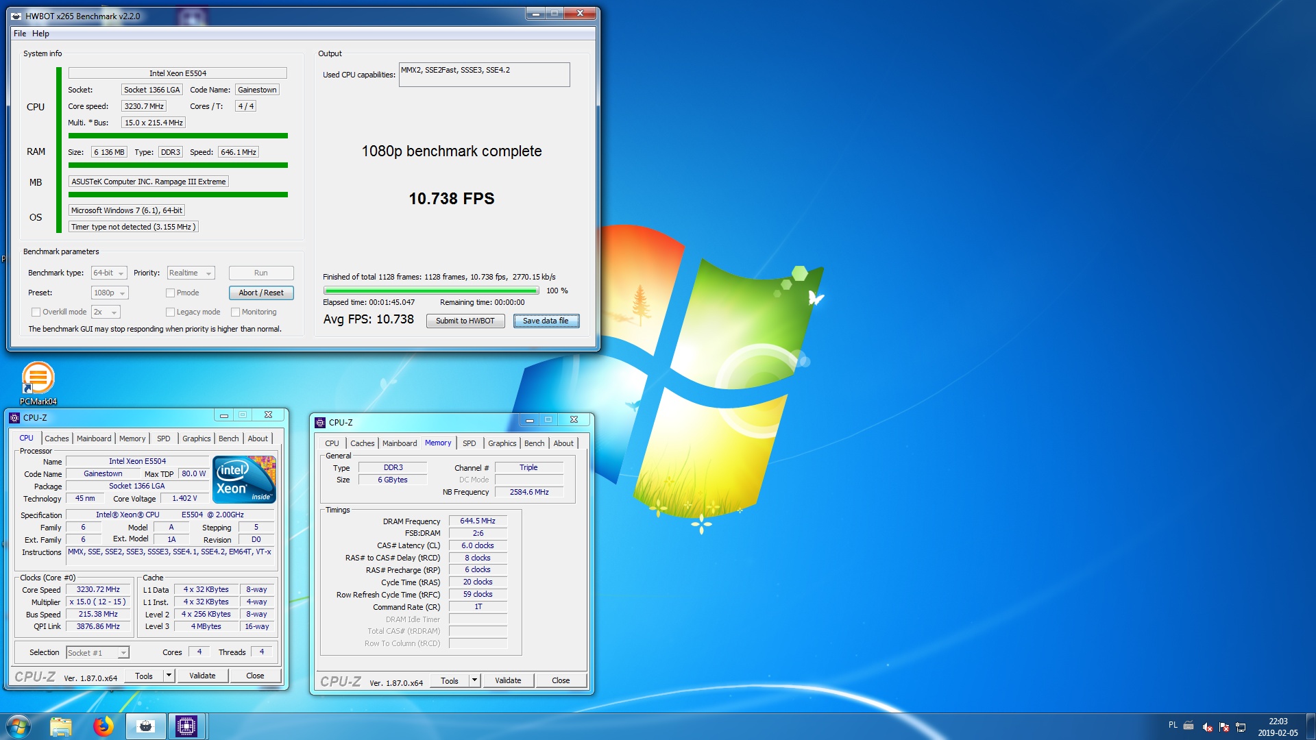Open About tab in right CPU-Z
Screen dimensions: 1316x740
pyautogui.click(x=563, y=443)
